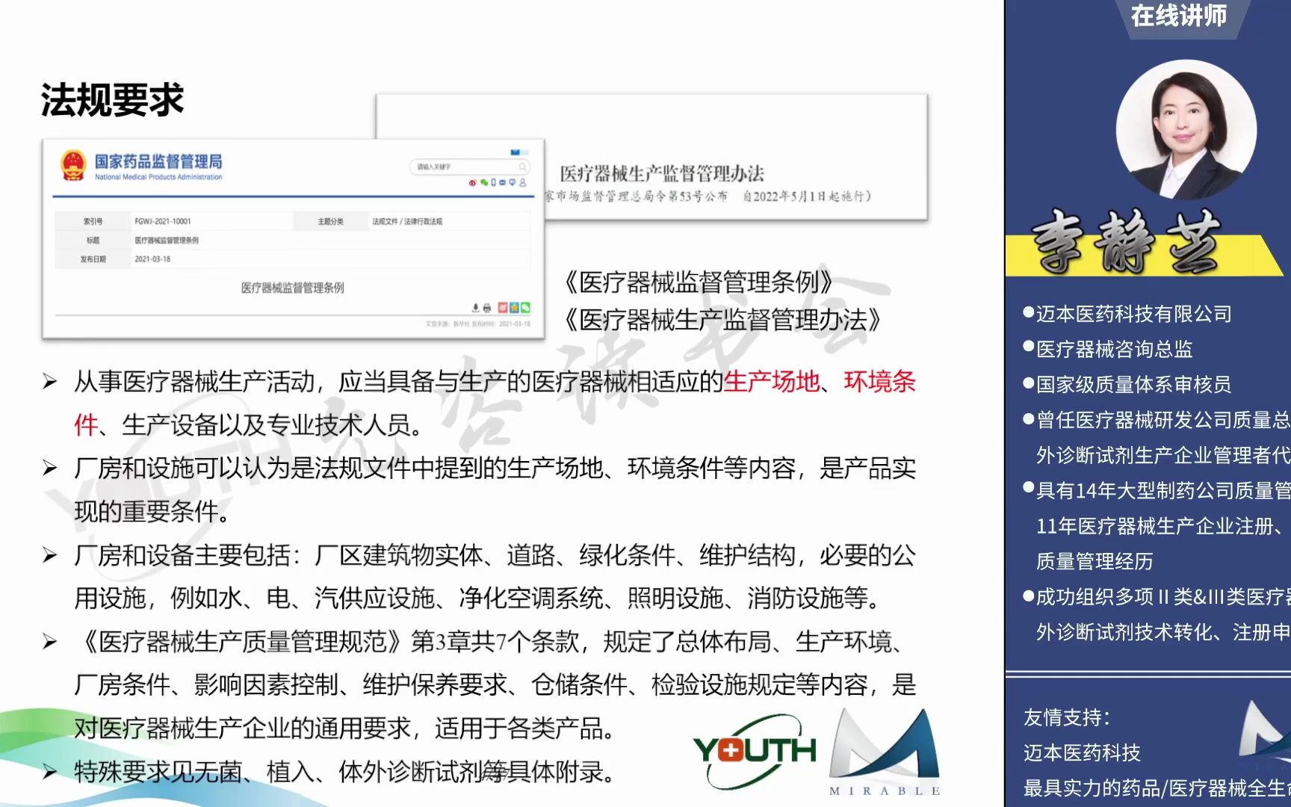Click the search magnifier icon in NMPA page

click(x=522, y=167)
